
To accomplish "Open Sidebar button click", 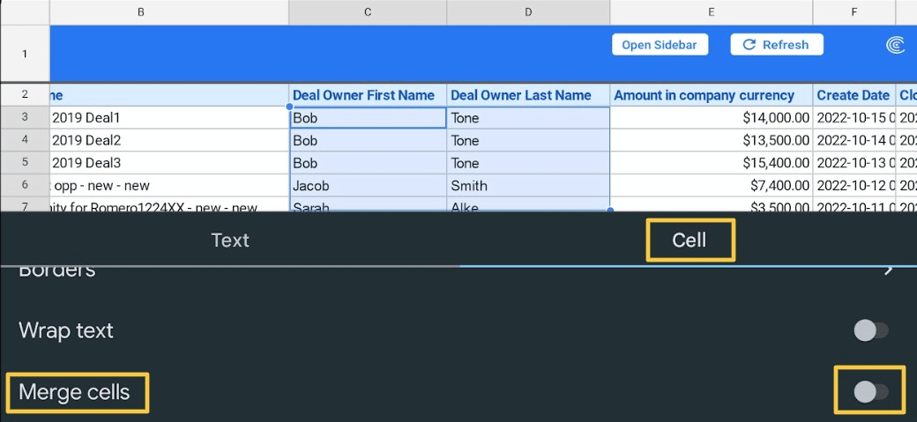I will (x=660, y=45).
